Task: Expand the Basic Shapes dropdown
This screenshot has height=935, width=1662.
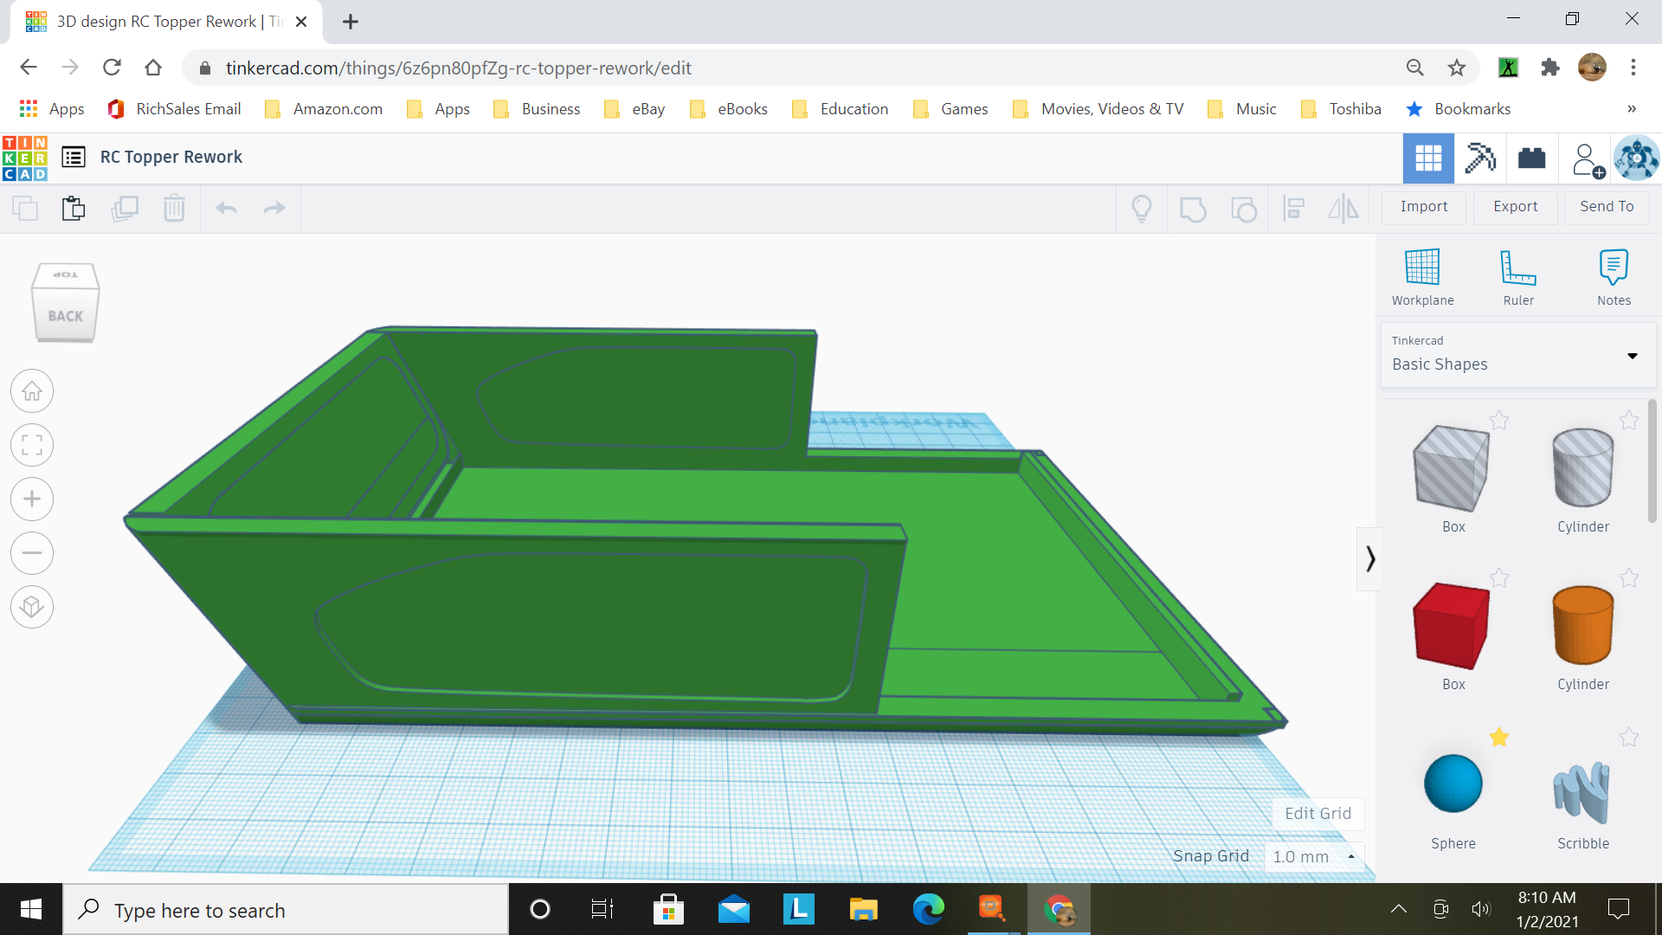Action: coord(1632,356)
